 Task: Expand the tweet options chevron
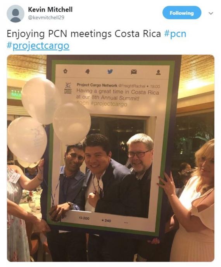tap(211, 13)
